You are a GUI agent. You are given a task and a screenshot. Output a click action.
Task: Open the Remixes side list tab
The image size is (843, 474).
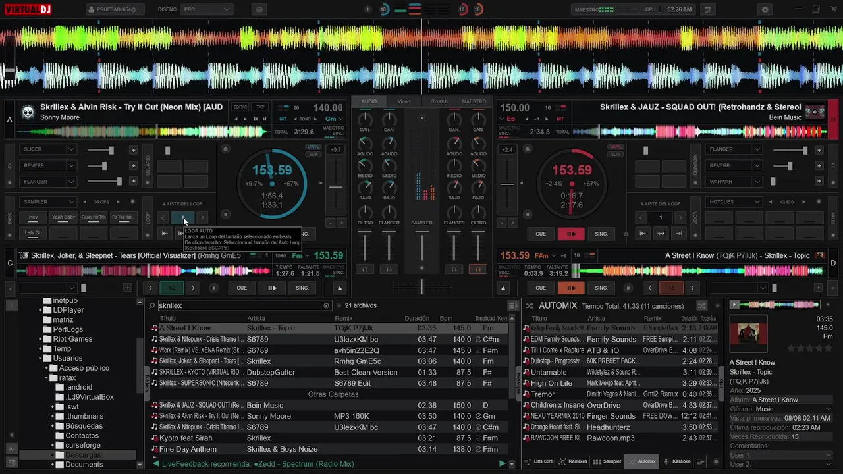click(573, 461)
